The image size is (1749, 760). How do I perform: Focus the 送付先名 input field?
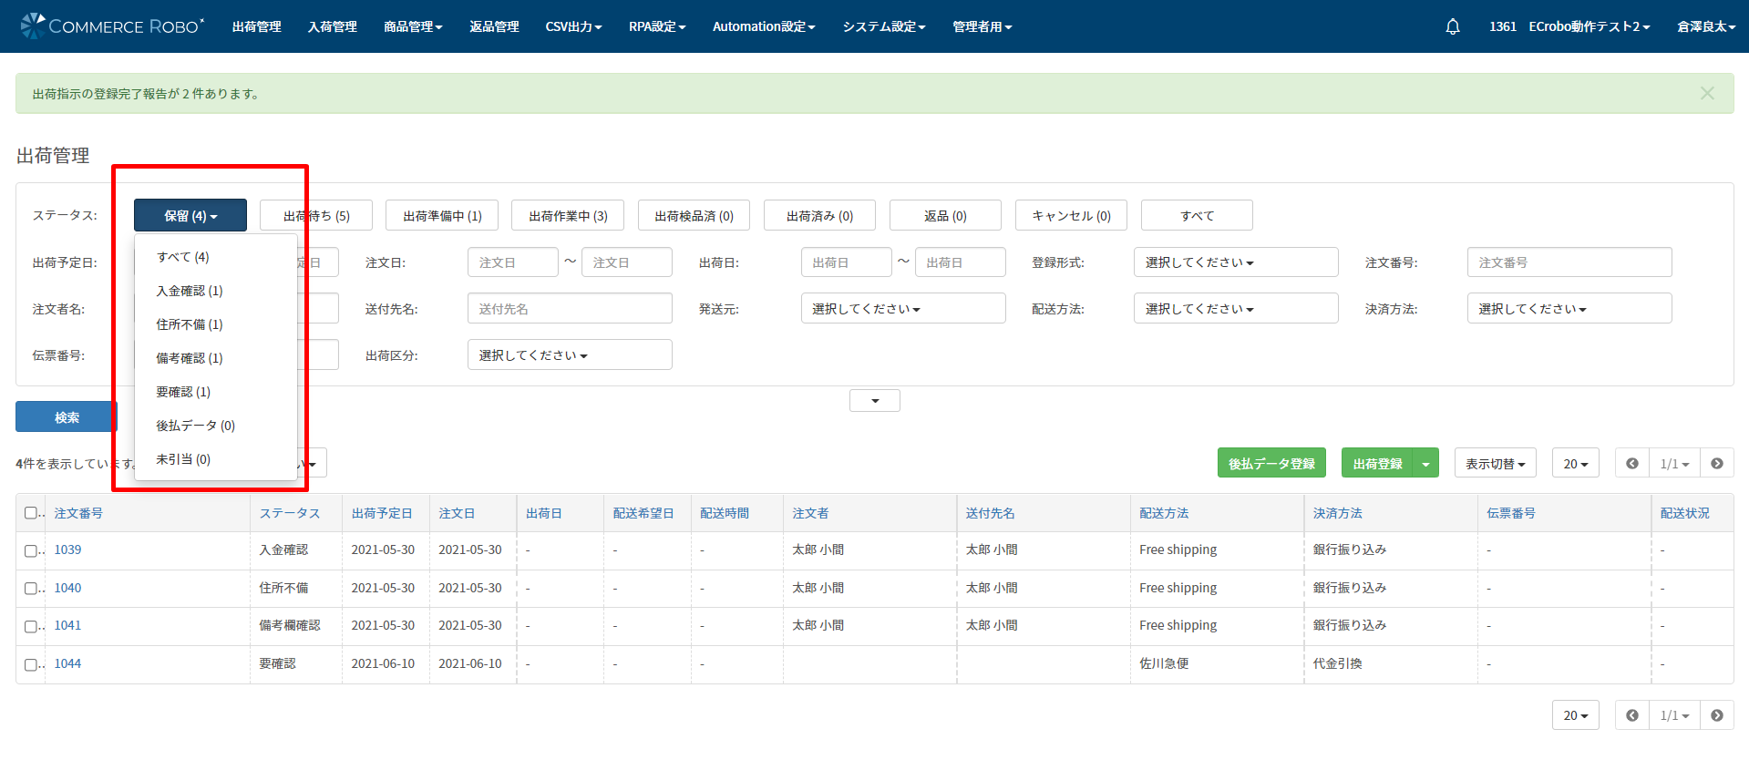(570, 309)
